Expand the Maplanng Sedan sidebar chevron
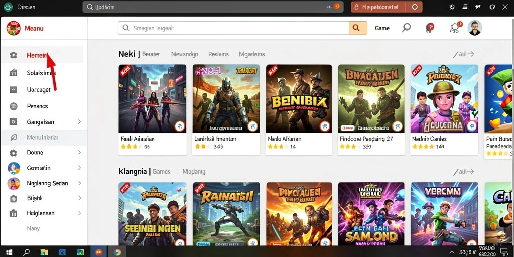The height and width of the screenshot is (257, 514). 79,183
